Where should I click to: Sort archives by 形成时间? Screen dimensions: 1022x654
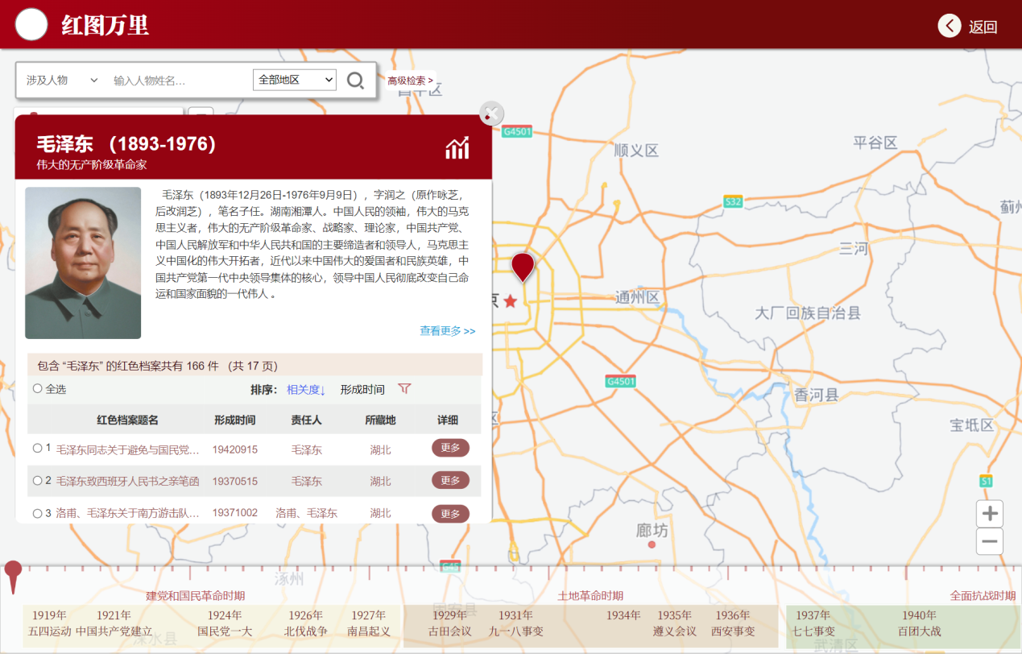(362, 390)
